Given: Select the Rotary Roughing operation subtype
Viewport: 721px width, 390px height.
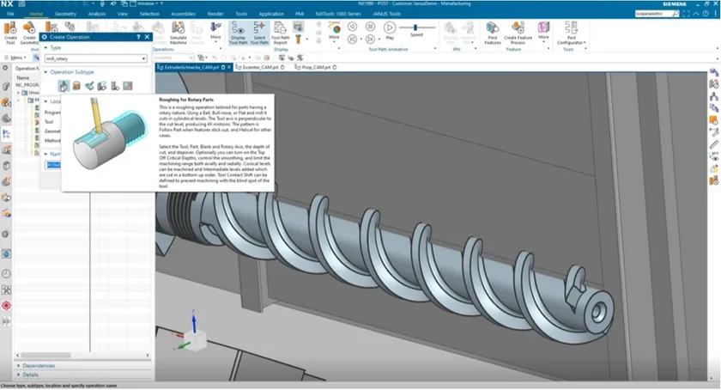Looking at the screenshot, I should (x=64, y=86).
